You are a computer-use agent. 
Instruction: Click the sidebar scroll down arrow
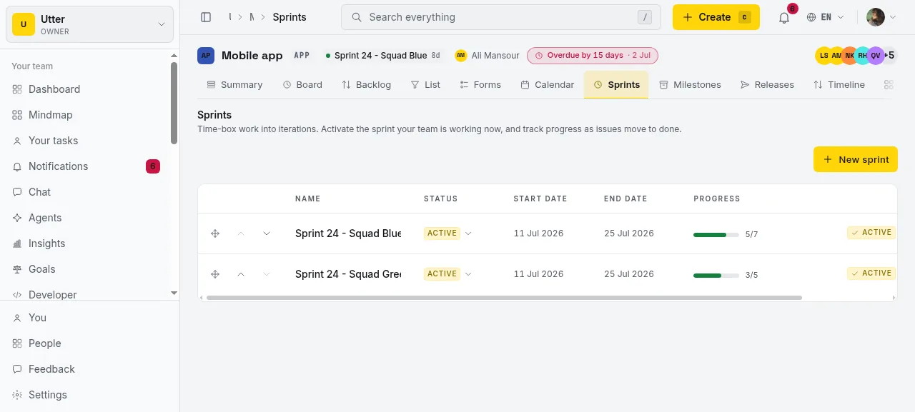[x=174, y=293]
